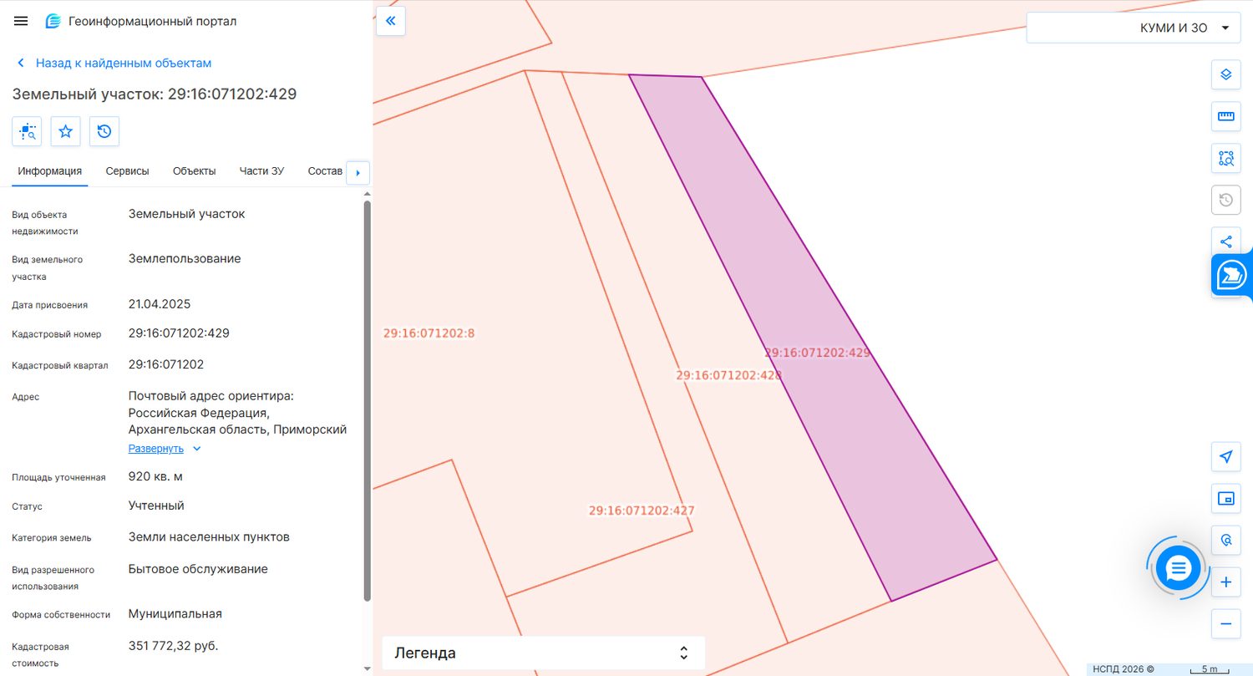Zoom out with the minus button
Viewport: 1253px width, 676px height.
(1226, 623)
